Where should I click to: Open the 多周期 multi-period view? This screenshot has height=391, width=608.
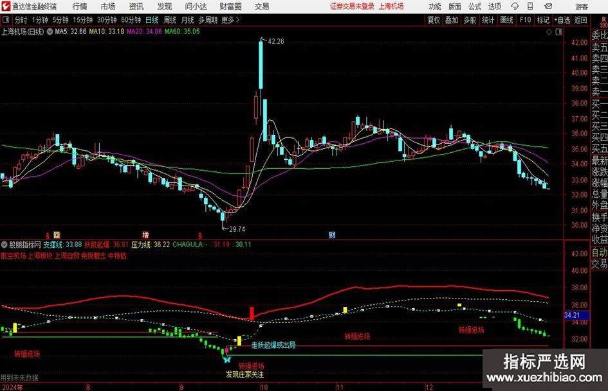[x=208, y=20]
